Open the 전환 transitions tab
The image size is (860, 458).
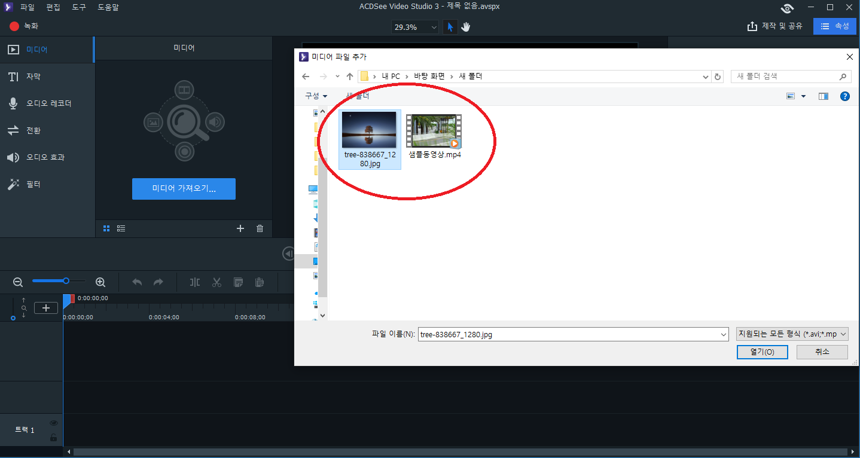tap(47, 130)
